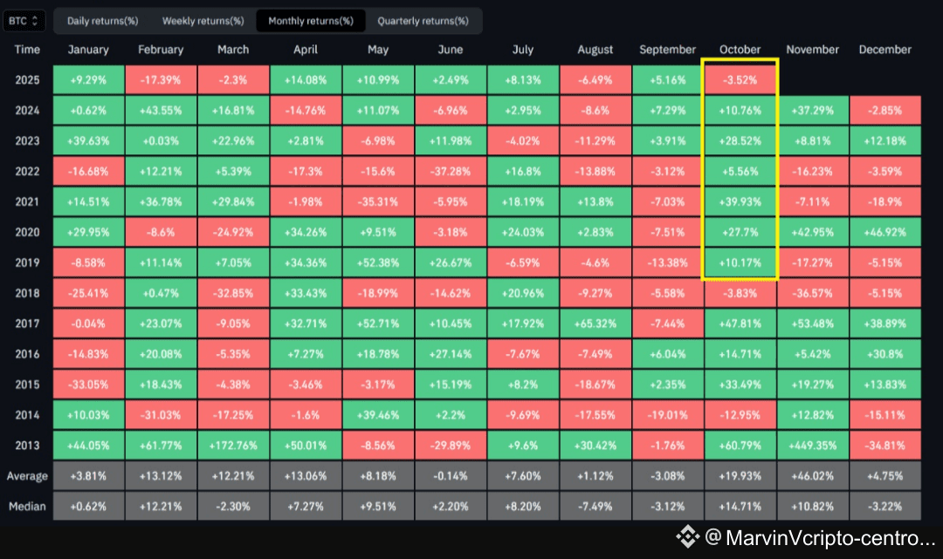The image size is (943, 559).
Task: Click the 2023 row label
Action: [27, 141]
